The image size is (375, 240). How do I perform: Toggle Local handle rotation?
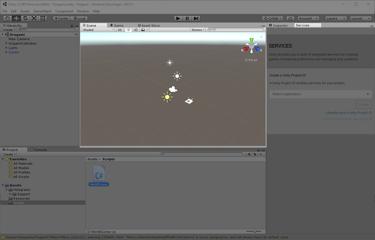click(x=79, y=18)
